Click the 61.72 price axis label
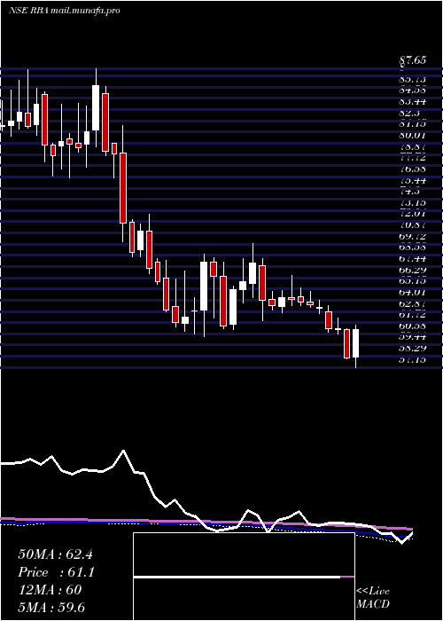 point(413,315)
